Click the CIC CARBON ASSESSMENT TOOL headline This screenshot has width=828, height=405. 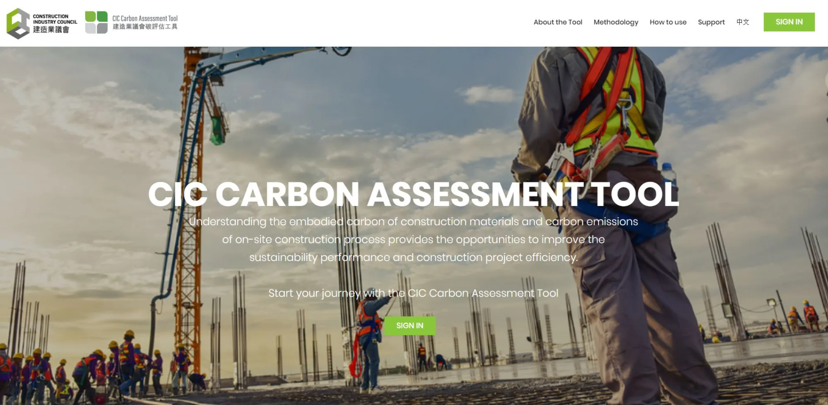click(414, 193)
